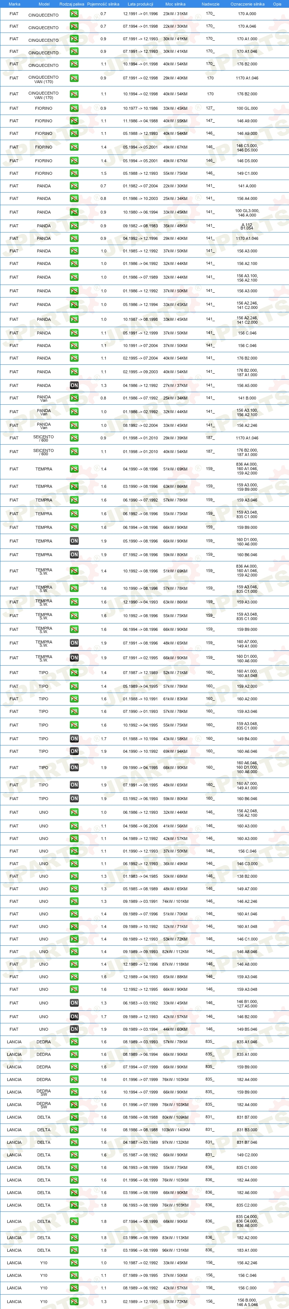The height and width of the screenshot is (1309, 289).
Task: Select engine code '831 B3.000'
Action: point(247,1130)
